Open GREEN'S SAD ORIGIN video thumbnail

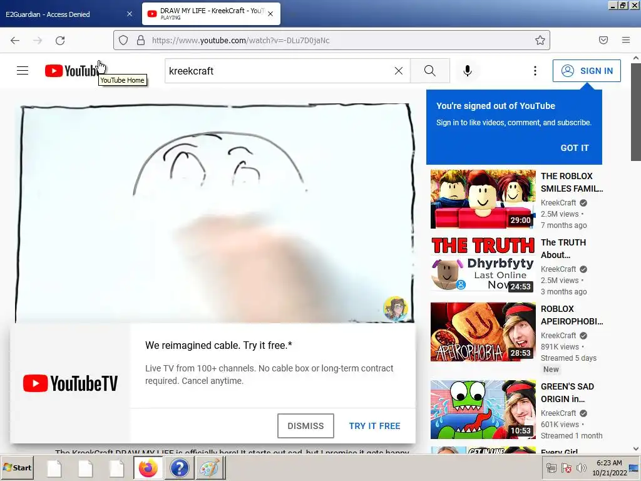[x=483, y=410]
